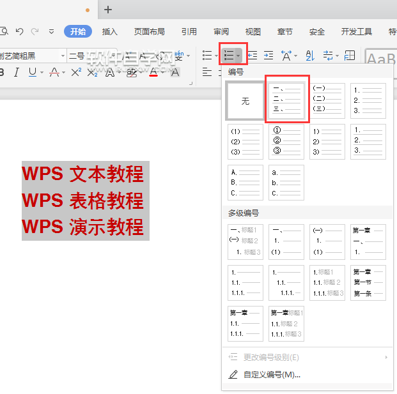Choose the circled ①②③ numbering style
The image size is (397, 394).
click(286, 142)
